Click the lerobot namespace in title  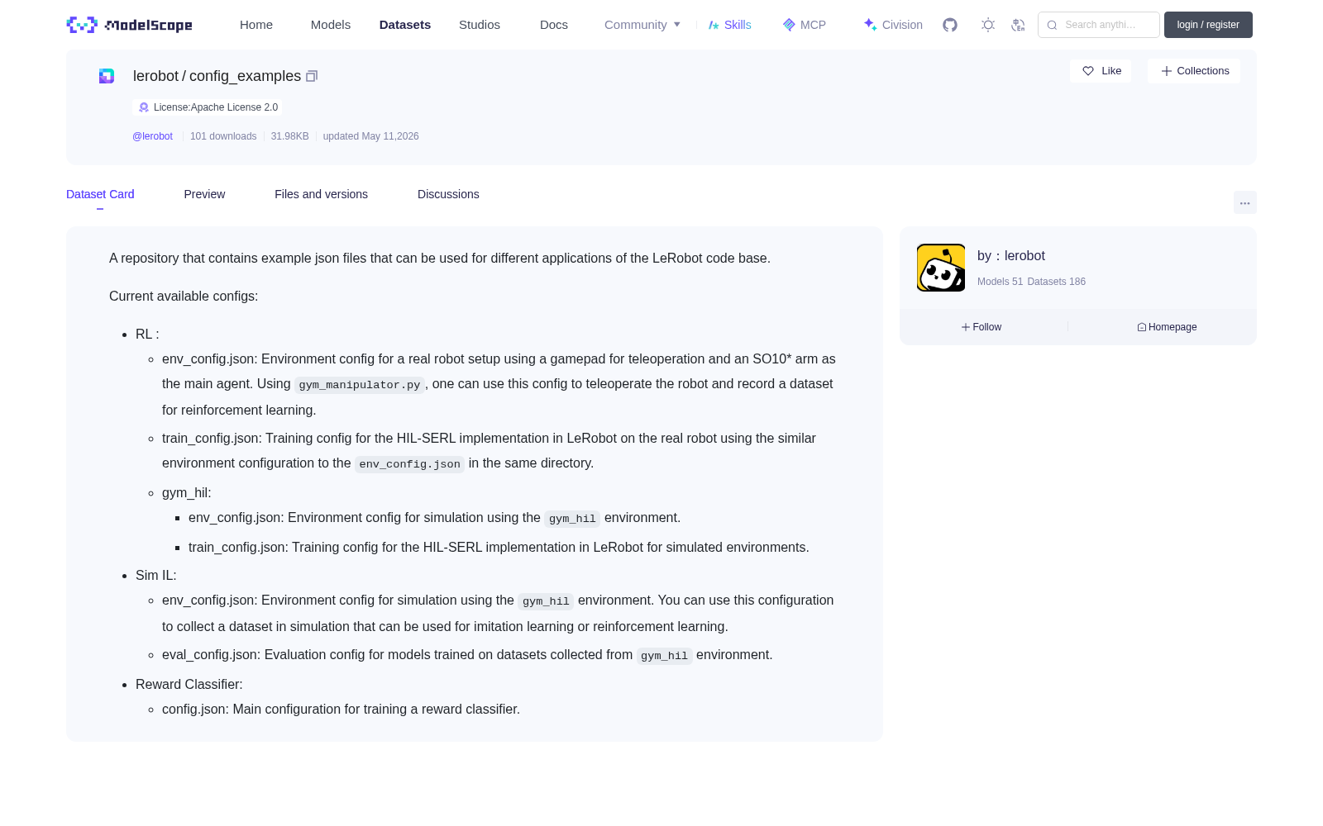155,76
